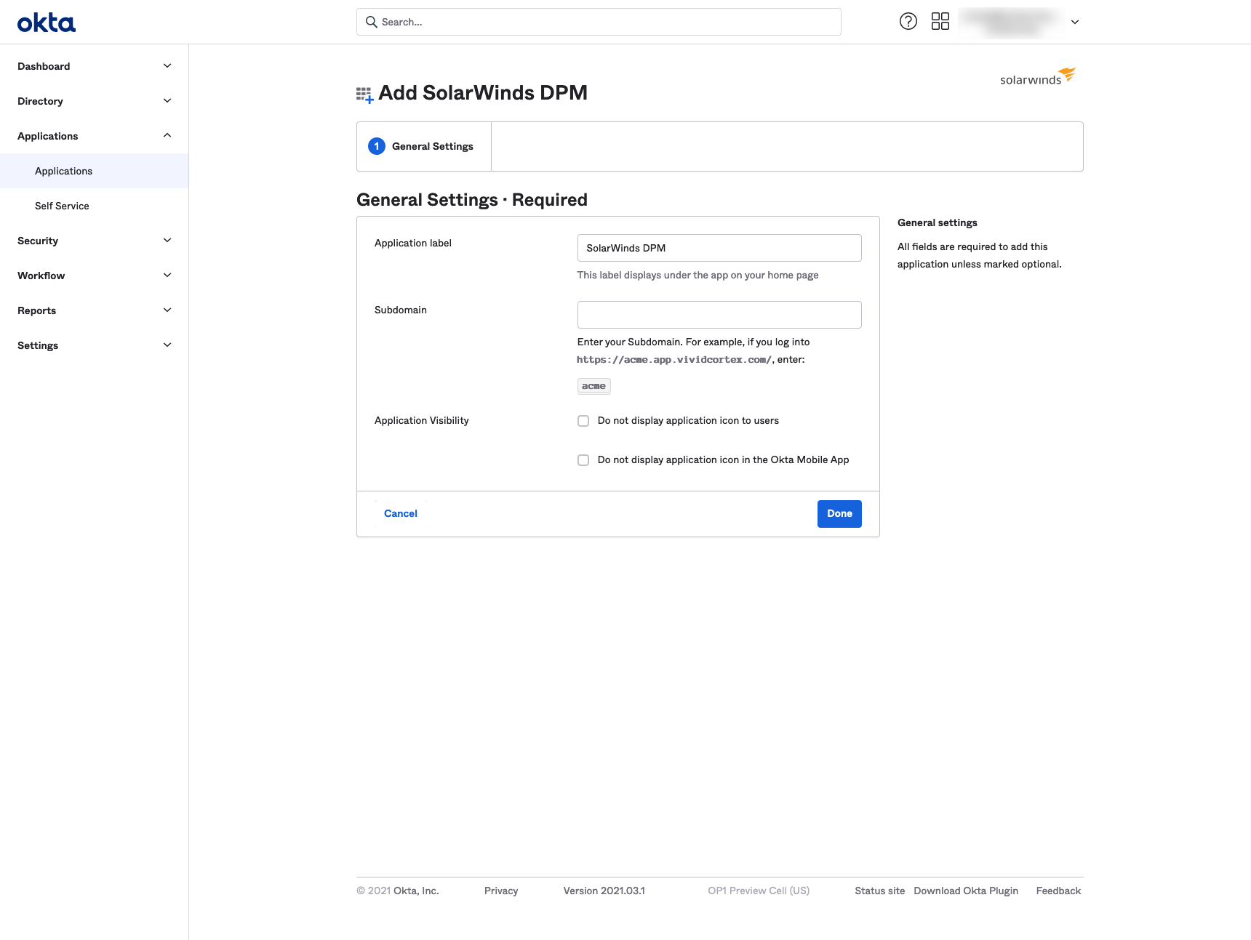
Task: Expand the Reports menu chevron
Action: click(x=167, y=310)
